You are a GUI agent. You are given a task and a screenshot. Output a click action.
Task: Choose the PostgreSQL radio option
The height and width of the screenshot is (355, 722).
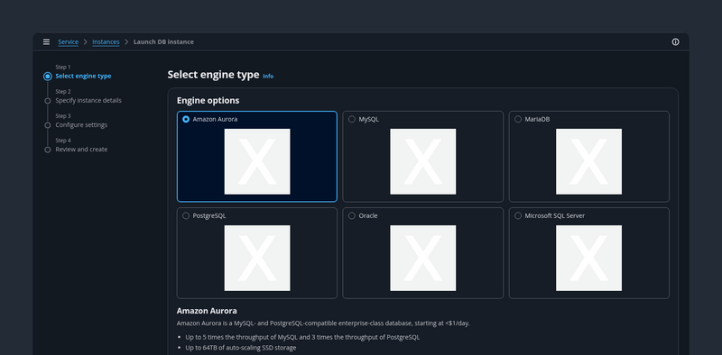[186, 215]
